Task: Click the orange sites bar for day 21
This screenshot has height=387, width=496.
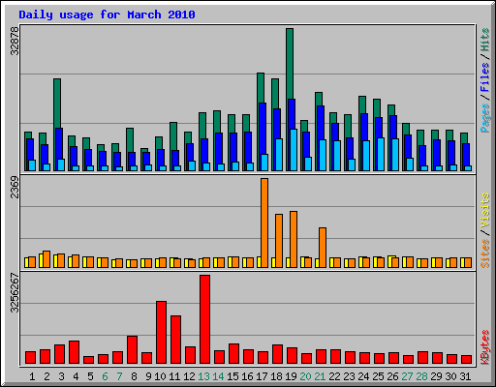Action: point(323,248)
